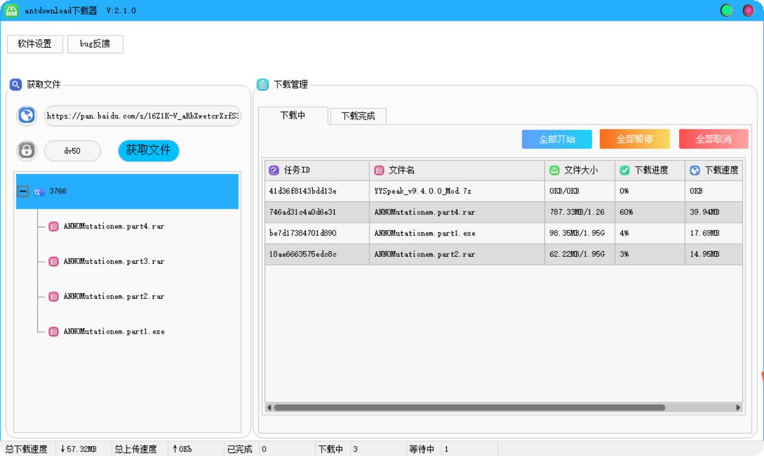Click the magenta circle button in title bar

coord(748,10)
